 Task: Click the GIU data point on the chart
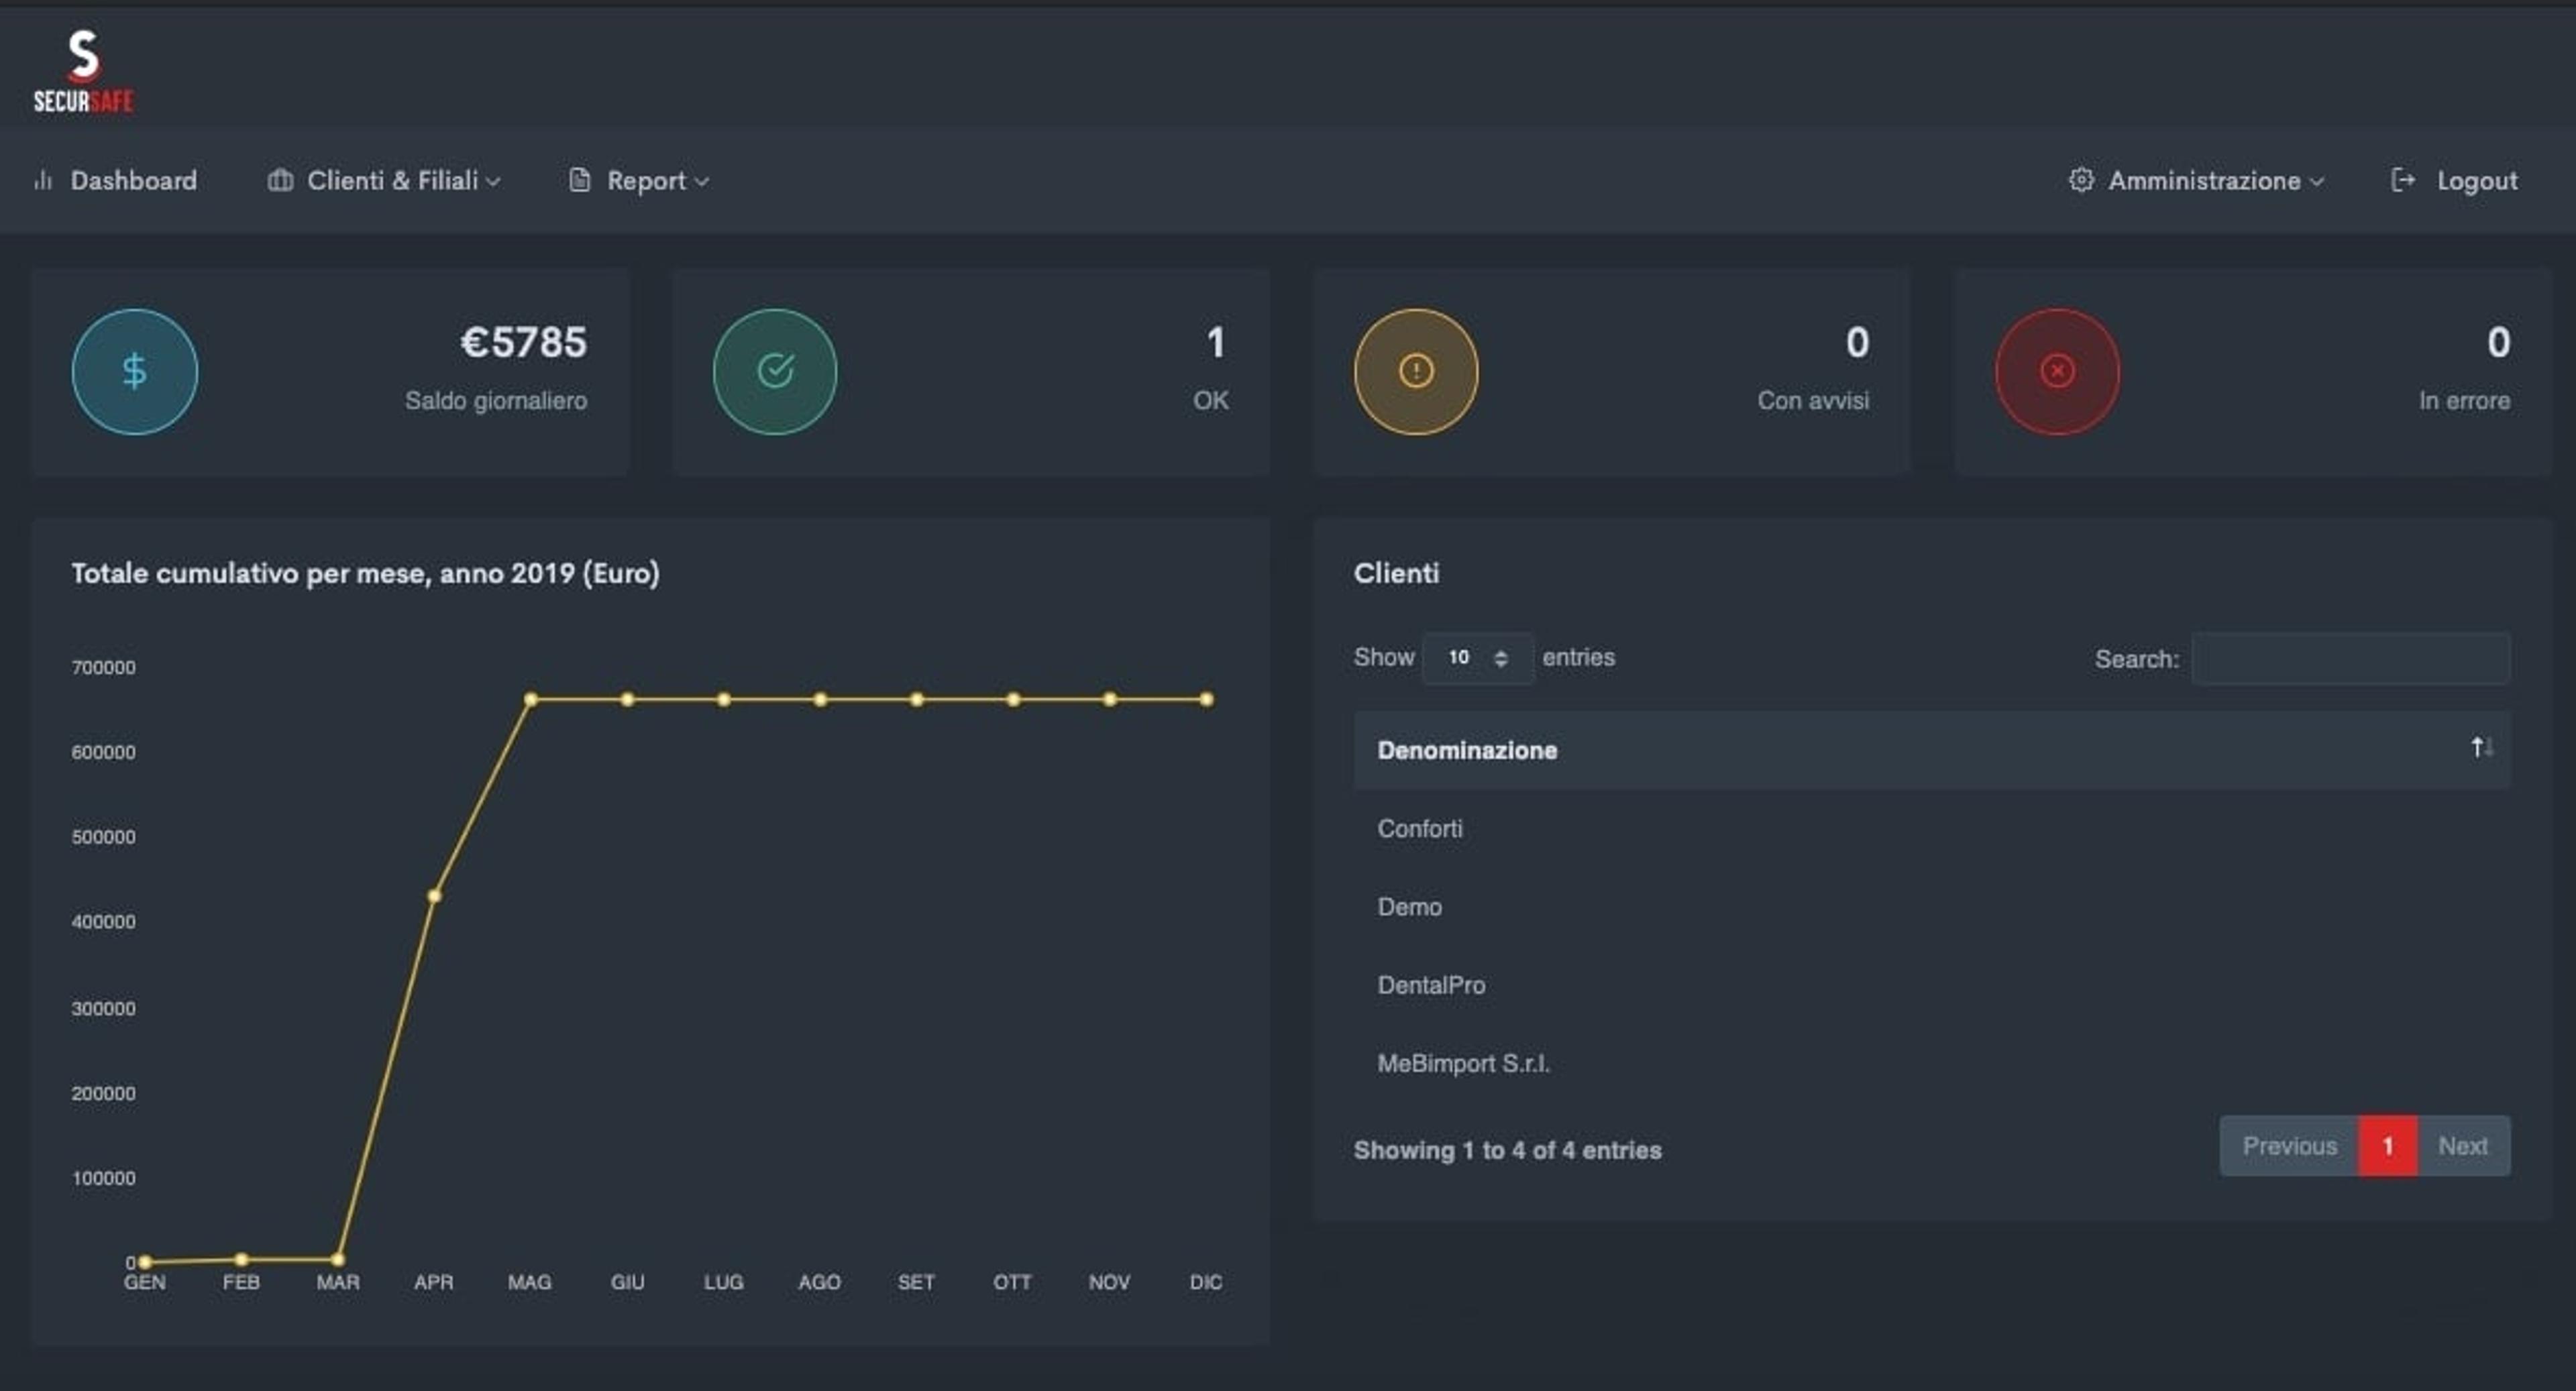[x=627, y=699]
